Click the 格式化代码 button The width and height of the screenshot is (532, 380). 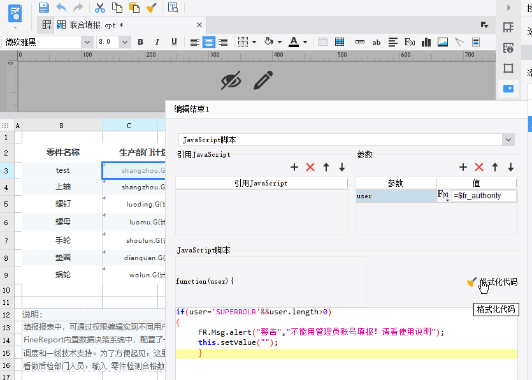492,282
